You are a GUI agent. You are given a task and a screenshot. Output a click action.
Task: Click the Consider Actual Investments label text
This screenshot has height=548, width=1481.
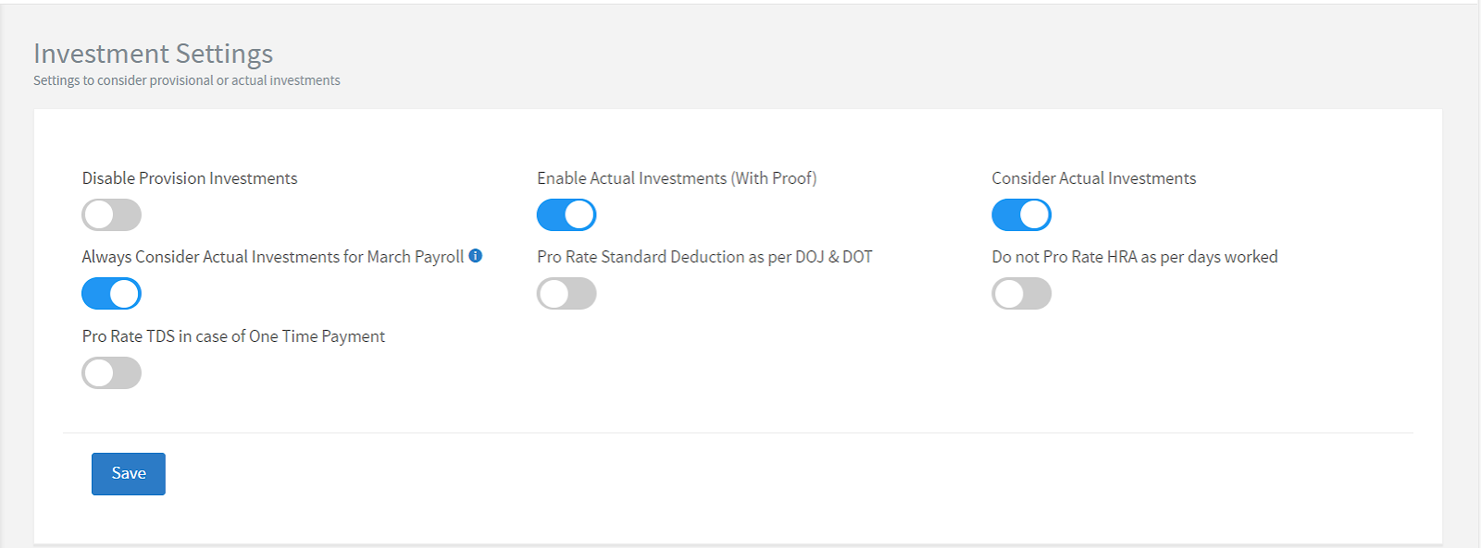click(1093, 178)
